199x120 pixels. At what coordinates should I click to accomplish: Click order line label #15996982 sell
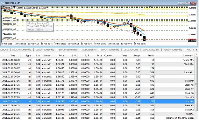coord(9,34)
